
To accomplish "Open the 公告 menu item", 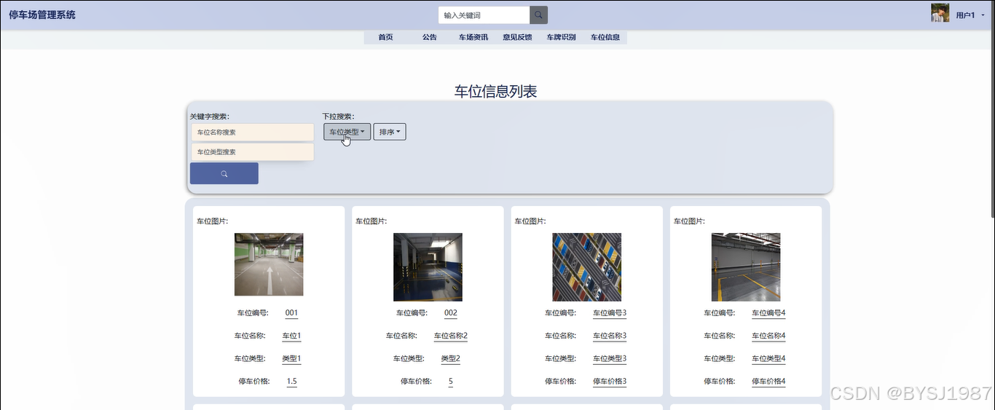I will [x=430, y=37].
